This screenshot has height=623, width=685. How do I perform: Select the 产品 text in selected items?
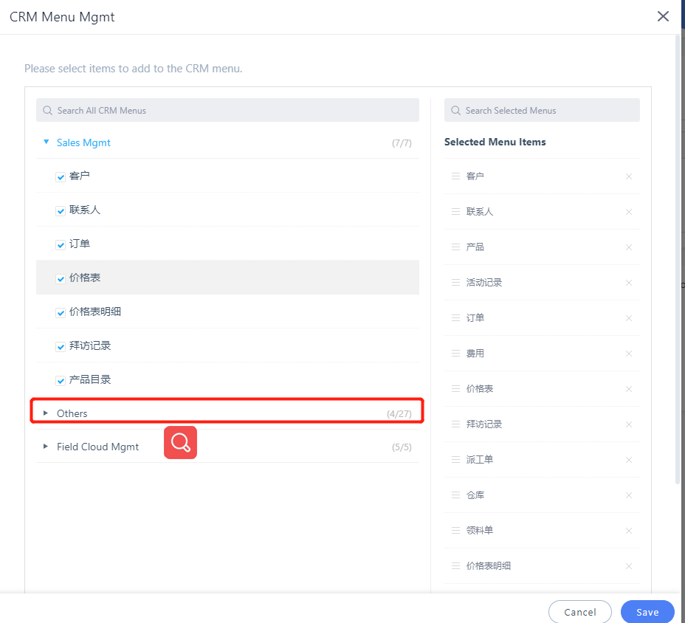tap(475, 247)
